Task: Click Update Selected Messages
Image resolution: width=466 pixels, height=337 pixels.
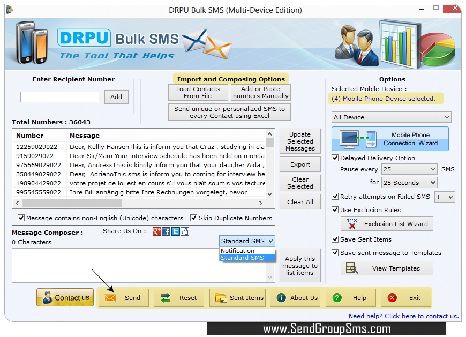Action: tap(300, 141)
